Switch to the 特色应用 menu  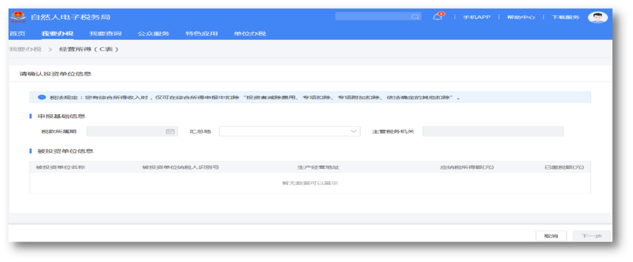click(x=201, y=33)
